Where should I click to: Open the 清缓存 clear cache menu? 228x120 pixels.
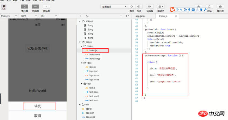click(x=161, y=6)
